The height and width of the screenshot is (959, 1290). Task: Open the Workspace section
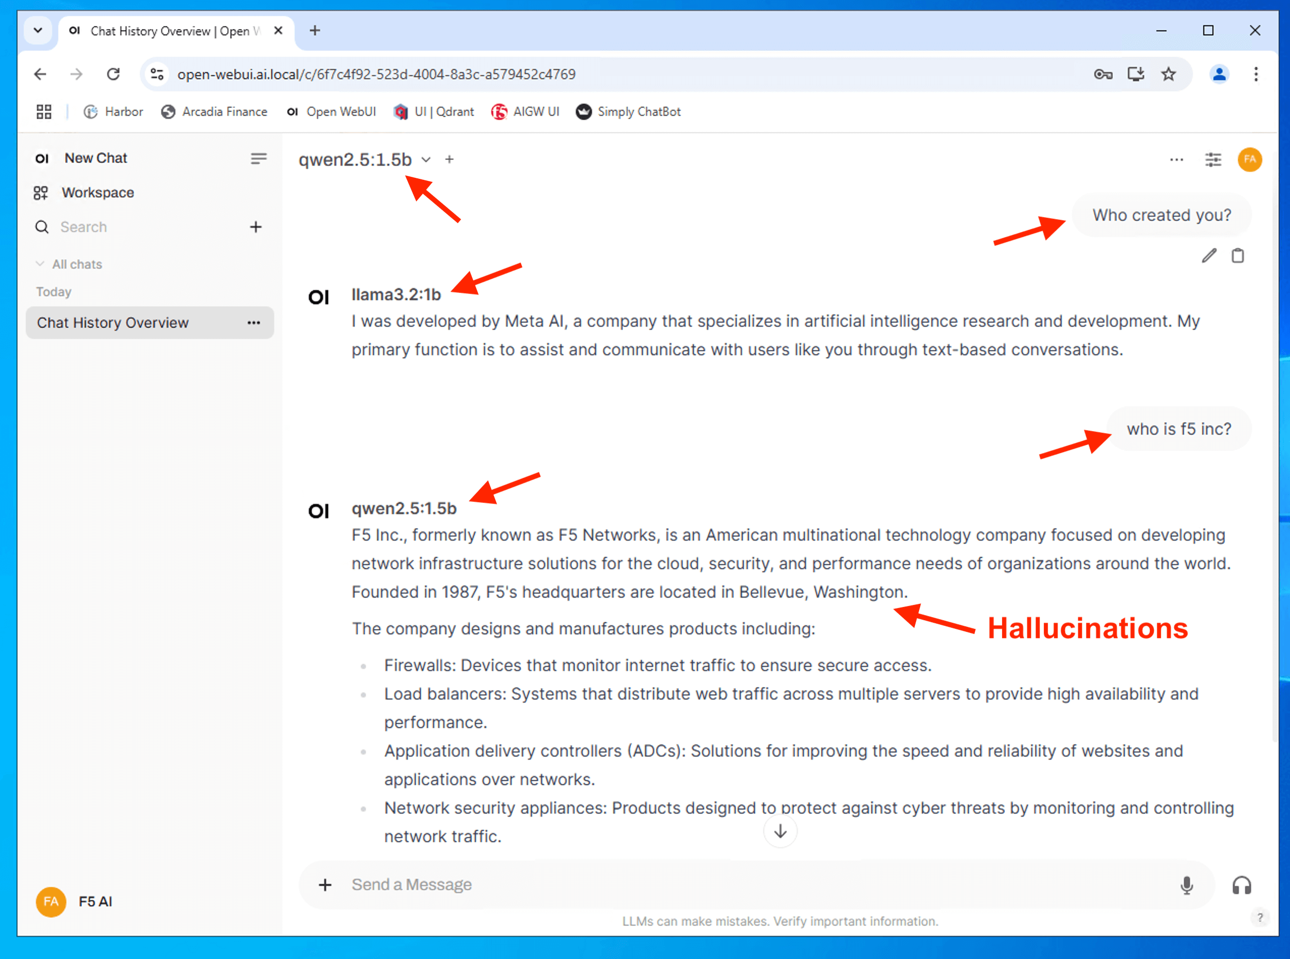(x=97, y=193)
